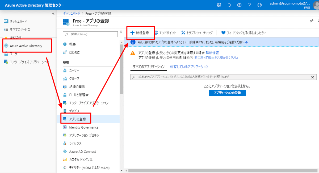Follow the arrow link in the info banner
The height and width of the screenshot is (173, 319).
point(246,42)
